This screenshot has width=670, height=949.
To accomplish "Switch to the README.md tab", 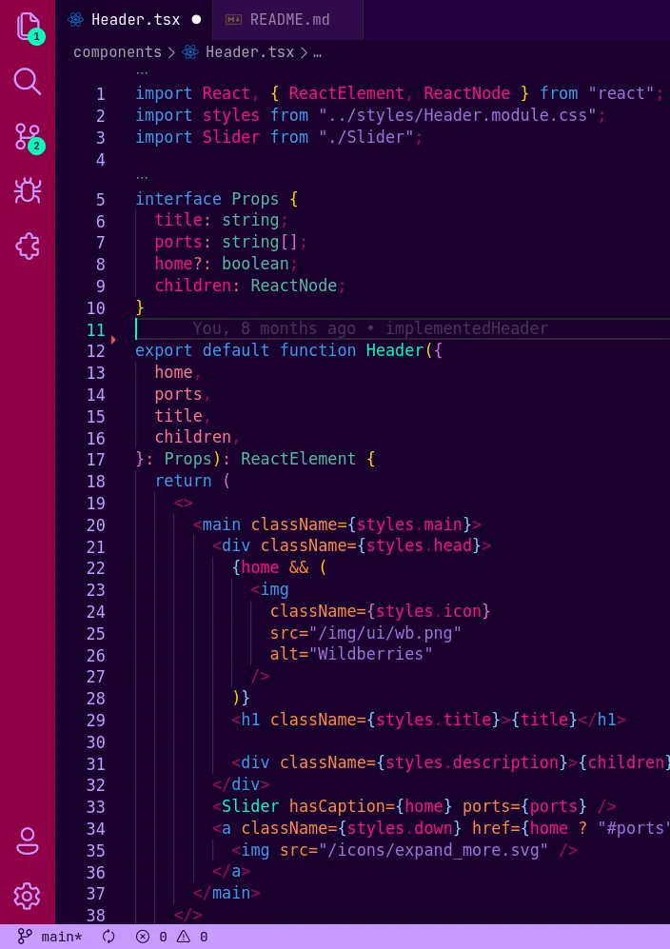I will [x=288, y=19].
